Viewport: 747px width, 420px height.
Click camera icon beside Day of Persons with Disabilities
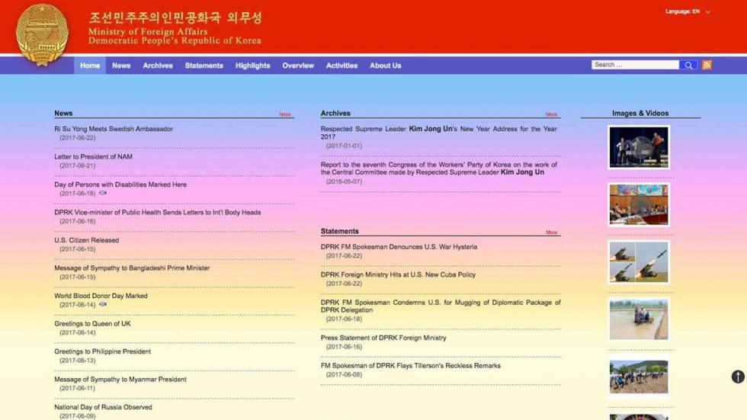[x=103, y=194]
